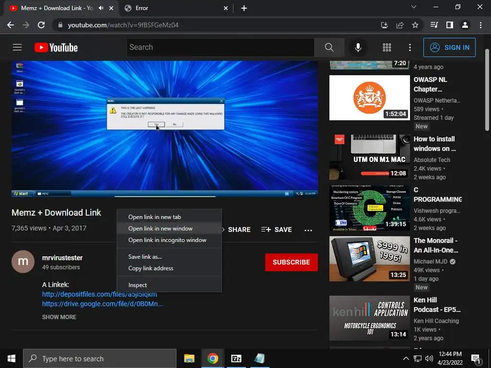Click the page vertical scrollbar
The image size is (491, 368).
[x=487, y=90]
